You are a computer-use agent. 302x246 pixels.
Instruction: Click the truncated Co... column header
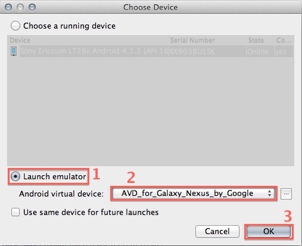tap(284, 41)
